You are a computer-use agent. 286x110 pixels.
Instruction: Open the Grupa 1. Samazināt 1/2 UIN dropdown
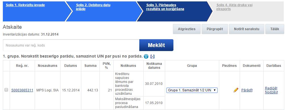pos(192,90)
